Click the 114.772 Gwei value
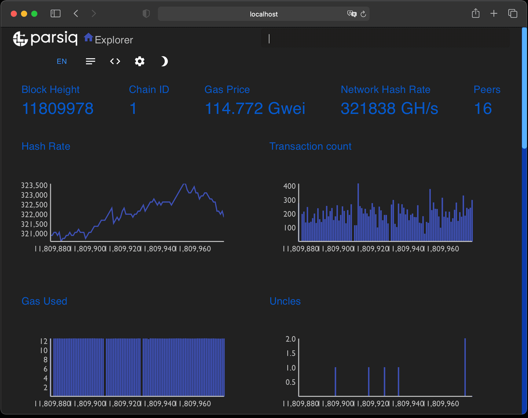The height and width of the screenshot is (418, 528). coord(255,108)
